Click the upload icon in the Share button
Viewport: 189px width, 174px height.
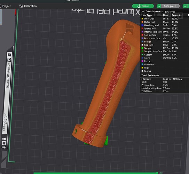[x=139, y=6]
